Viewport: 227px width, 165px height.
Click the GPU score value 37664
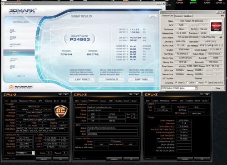coord(66,54)
